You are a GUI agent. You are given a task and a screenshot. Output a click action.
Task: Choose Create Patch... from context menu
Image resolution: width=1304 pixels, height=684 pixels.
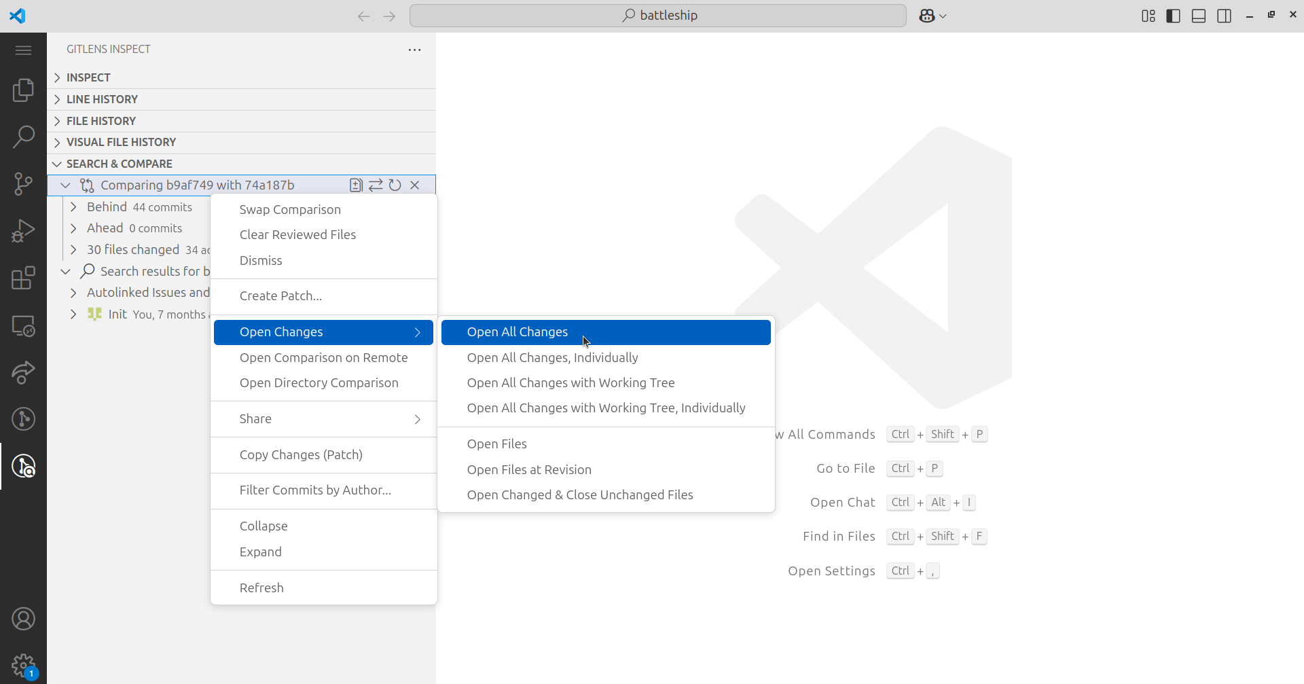(280, 296)
